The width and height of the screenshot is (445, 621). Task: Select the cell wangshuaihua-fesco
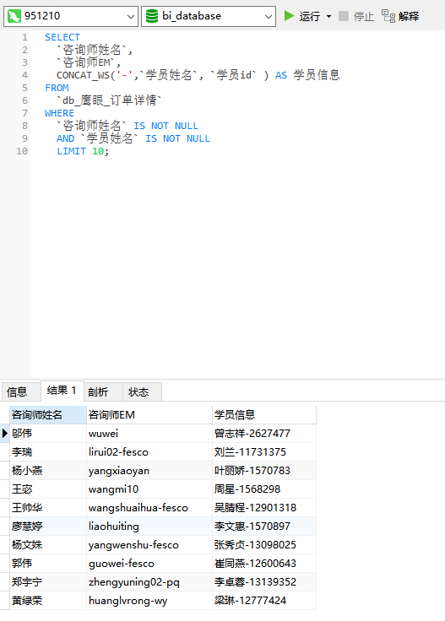(149, 508)
